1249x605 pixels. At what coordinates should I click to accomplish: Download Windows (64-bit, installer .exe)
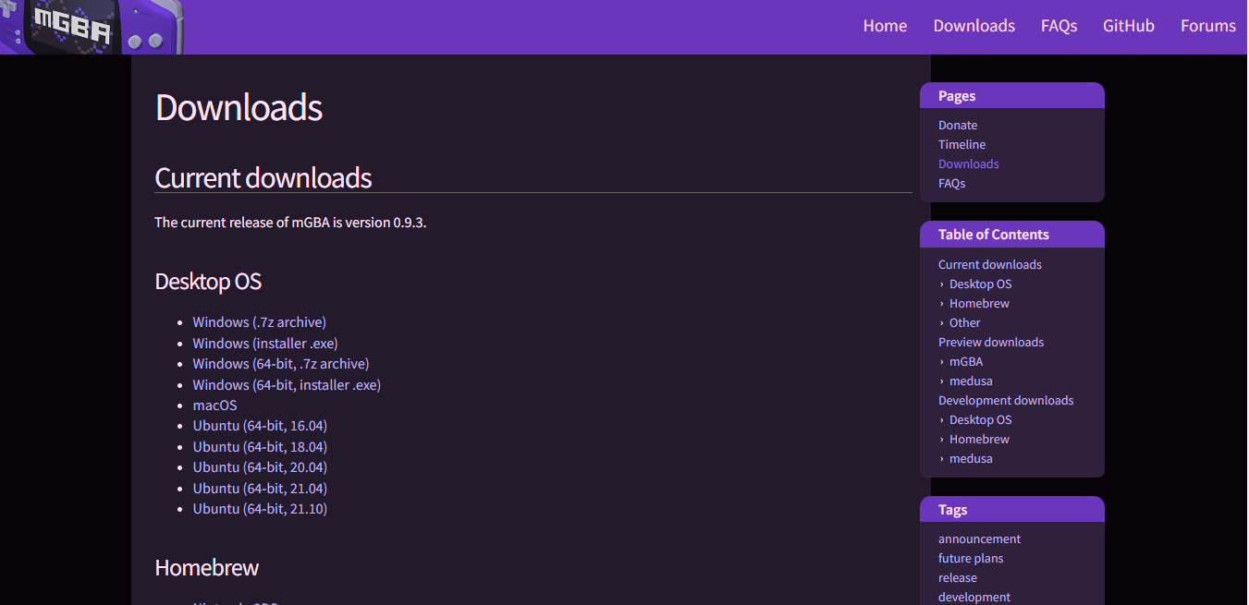pyautogui.click(x=287, y=385)
